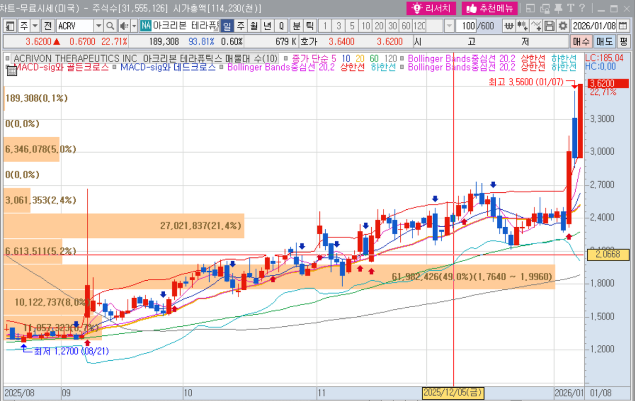This screenshot has height=401, width=635.
Task: Click the grid table icon under legend
Action: (12, 72)
